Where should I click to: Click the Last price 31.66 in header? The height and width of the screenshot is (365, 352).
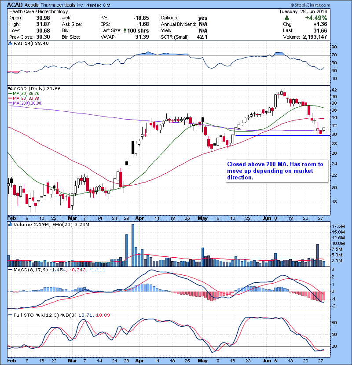click(x=320, y=30)
